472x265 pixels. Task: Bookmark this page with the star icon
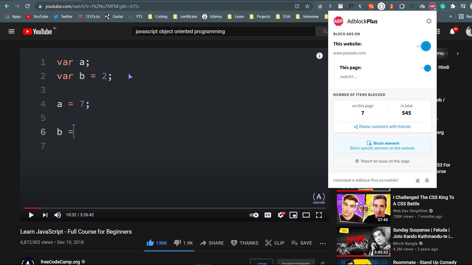(307, 6)
